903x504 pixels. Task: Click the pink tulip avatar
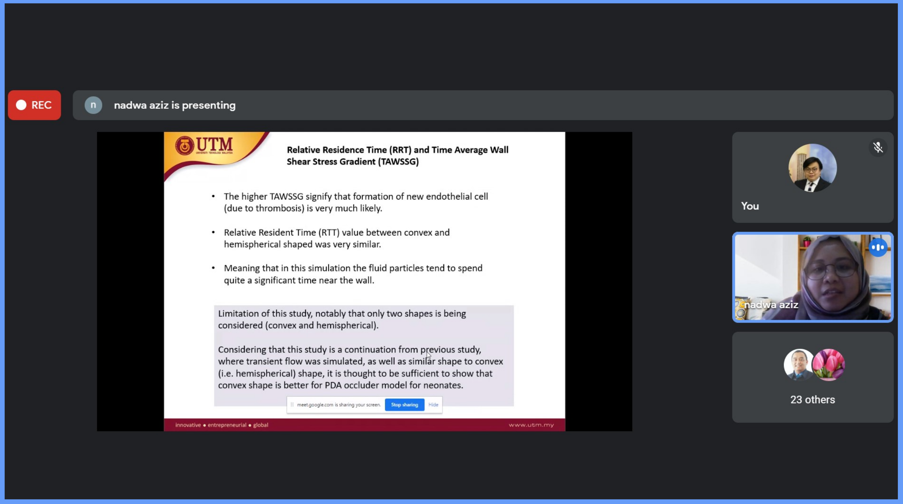click(x=830, y=364)
